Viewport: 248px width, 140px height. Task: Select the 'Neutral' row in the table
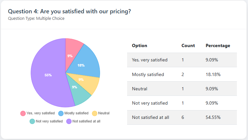[182, 89]
